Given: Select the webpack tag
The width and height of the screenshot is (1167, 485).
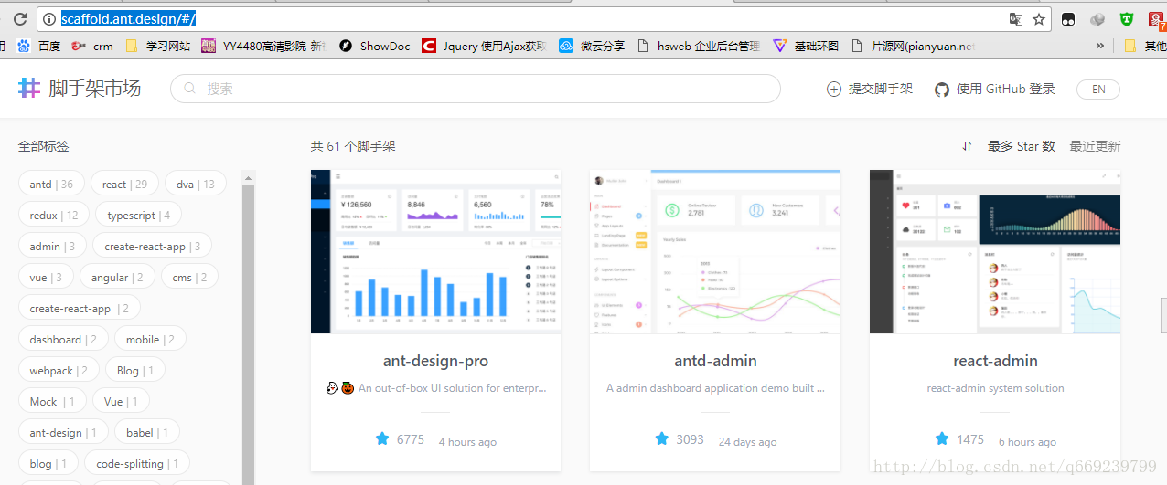Looking at the screenshot, I should pos(59,370).
